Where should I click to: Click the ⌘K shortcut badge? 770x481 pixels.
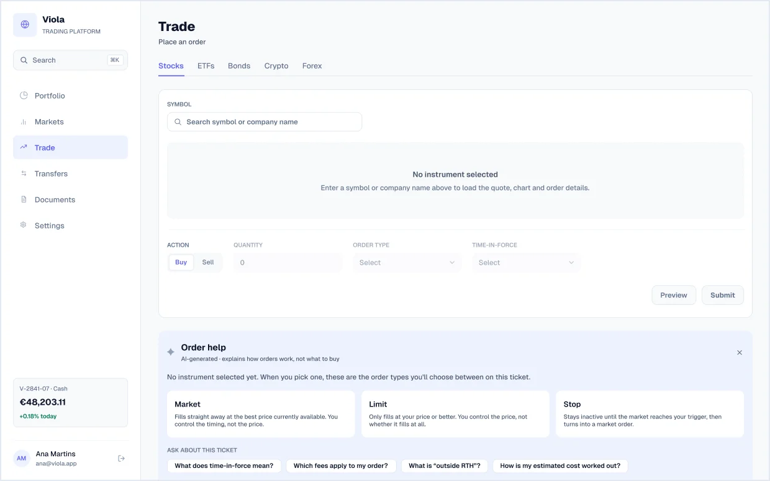click(115, 60)
